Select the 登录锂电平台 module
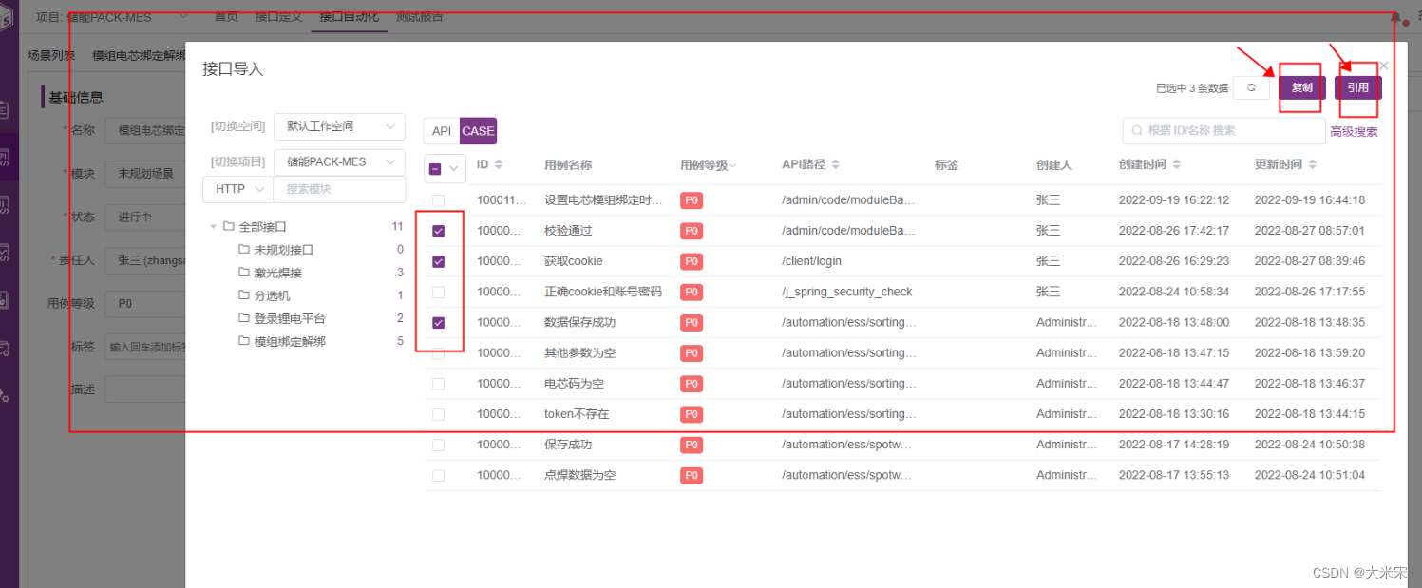Screen dimensions: 1422x588 click(x=290, y=318)
